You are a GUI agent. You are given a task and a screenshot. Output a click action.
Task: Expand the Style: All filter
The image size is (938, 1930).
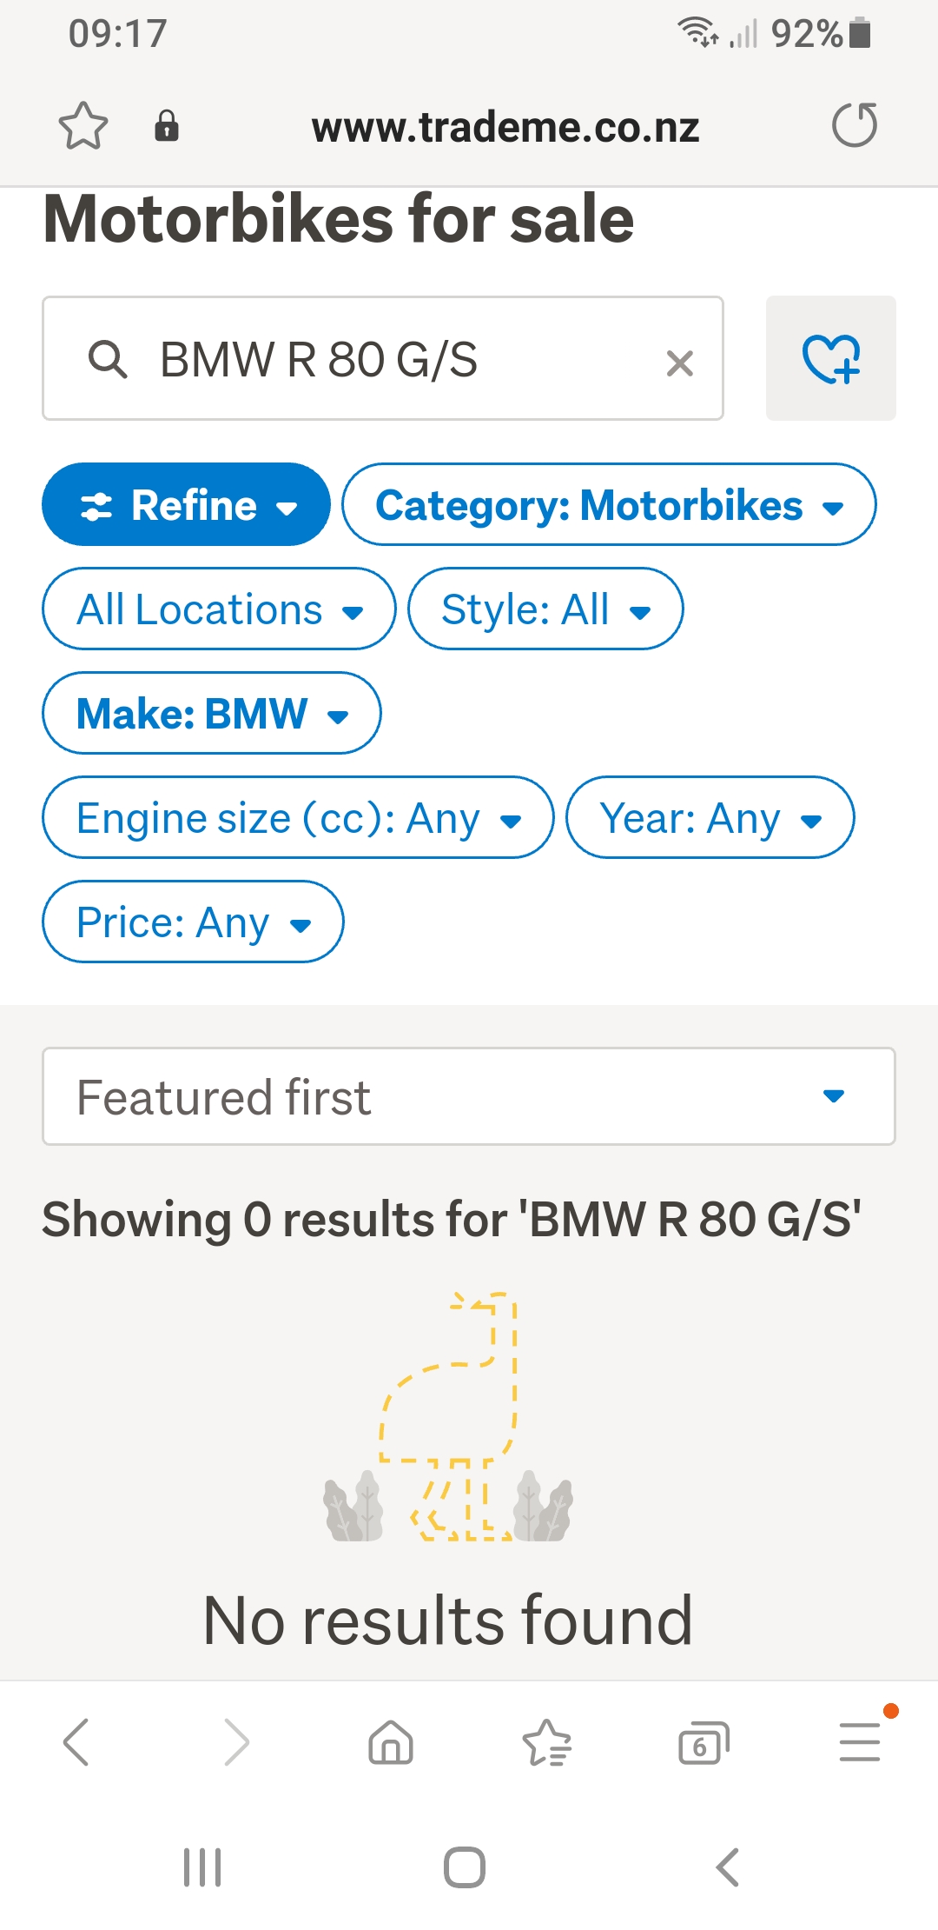coord(545,609)
